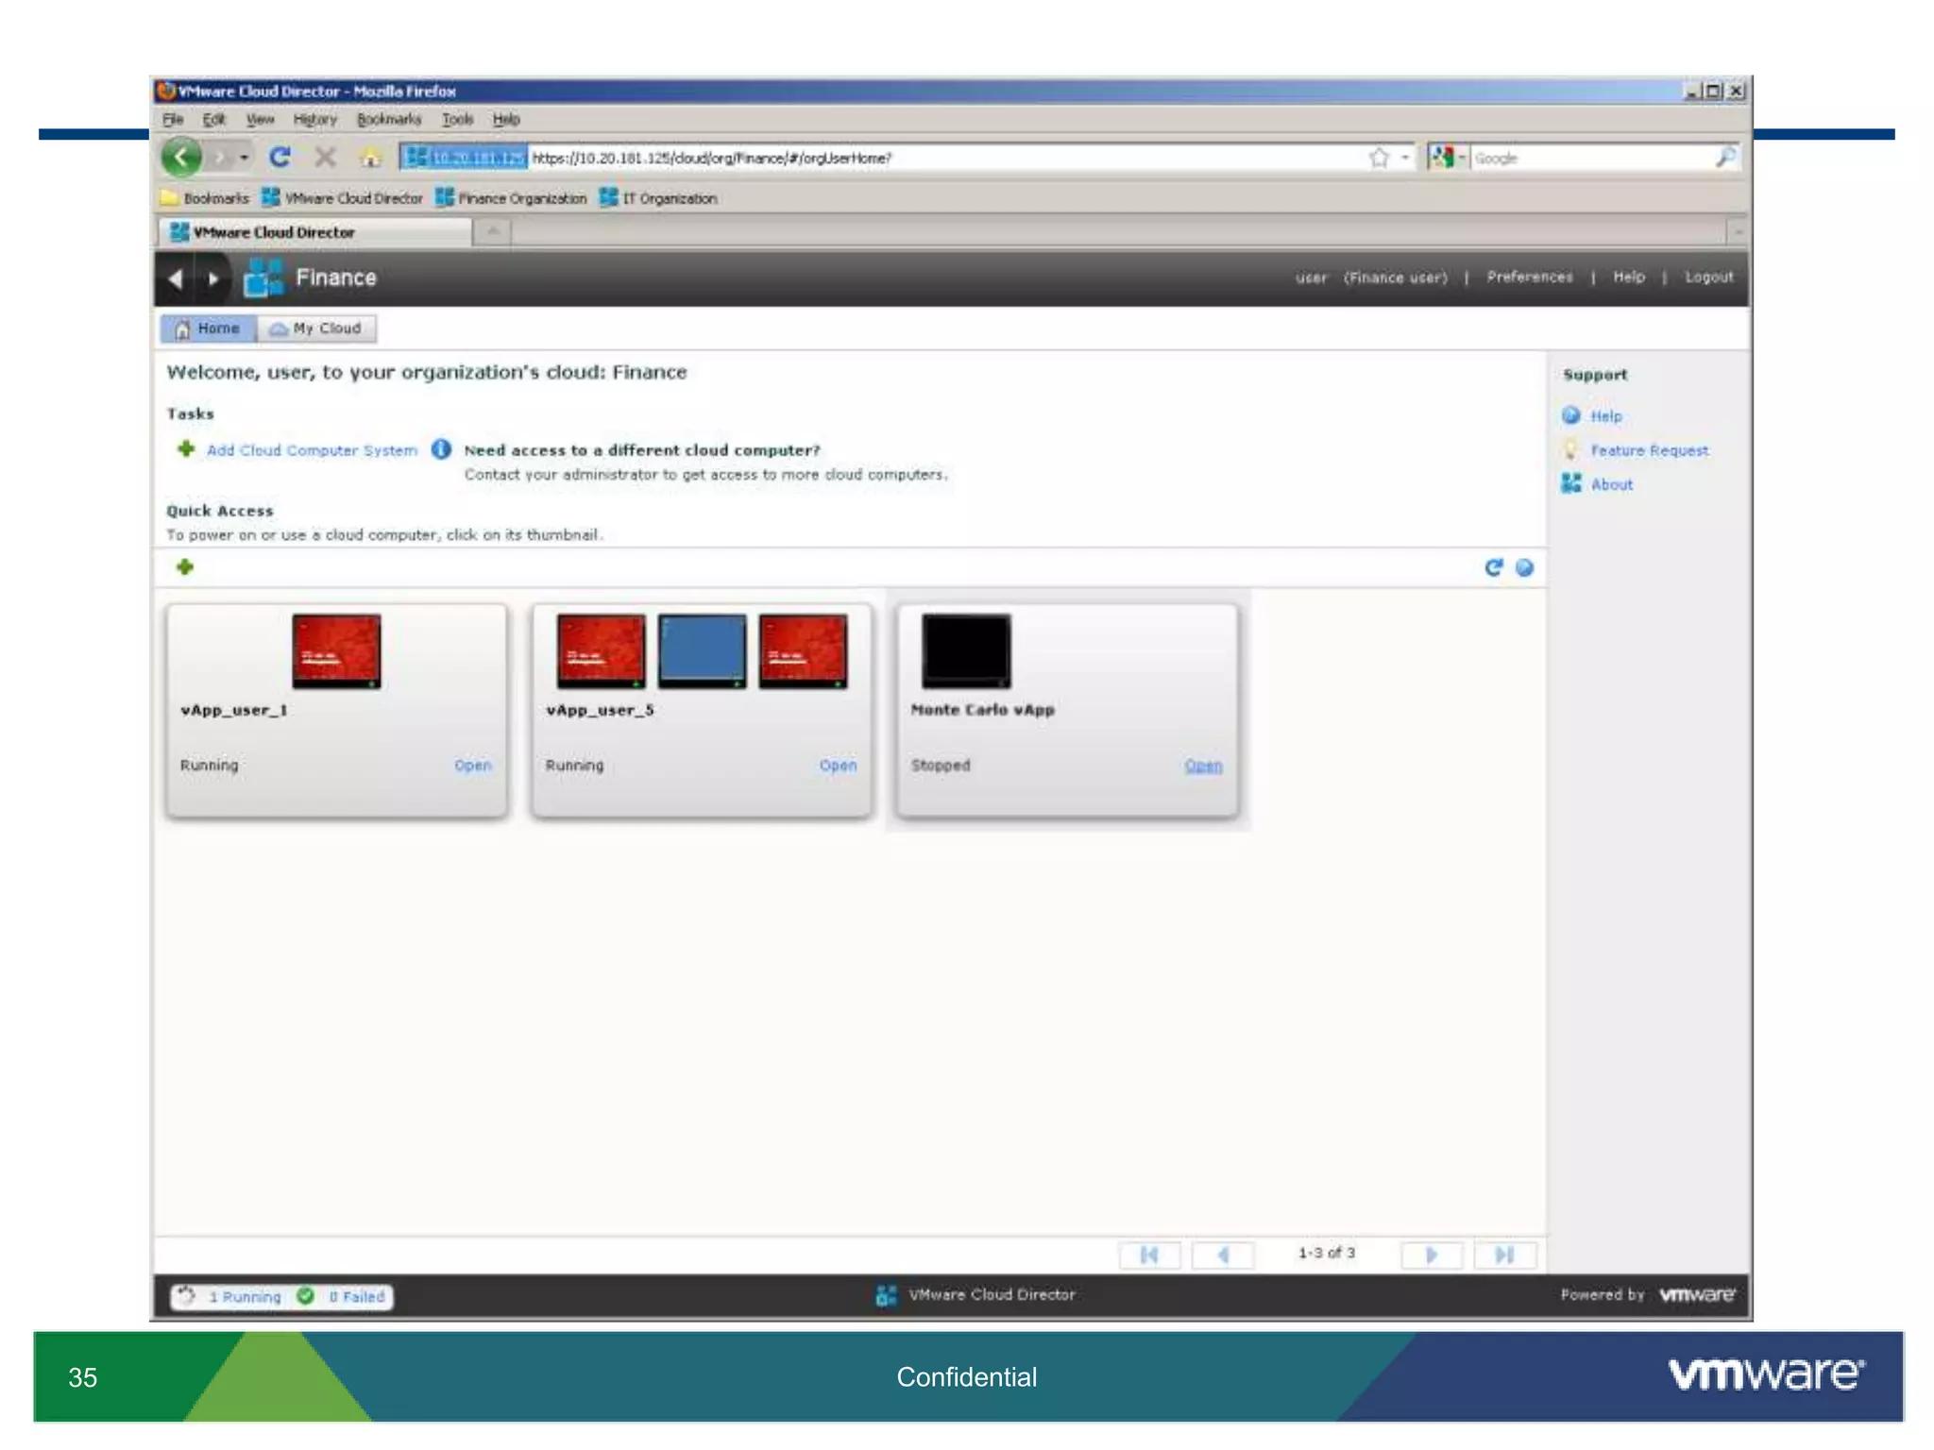Click the 1 Running status indicator
This screenshot has width=1934, height=1450.
pyautogui.click(x=230, y=1296)
